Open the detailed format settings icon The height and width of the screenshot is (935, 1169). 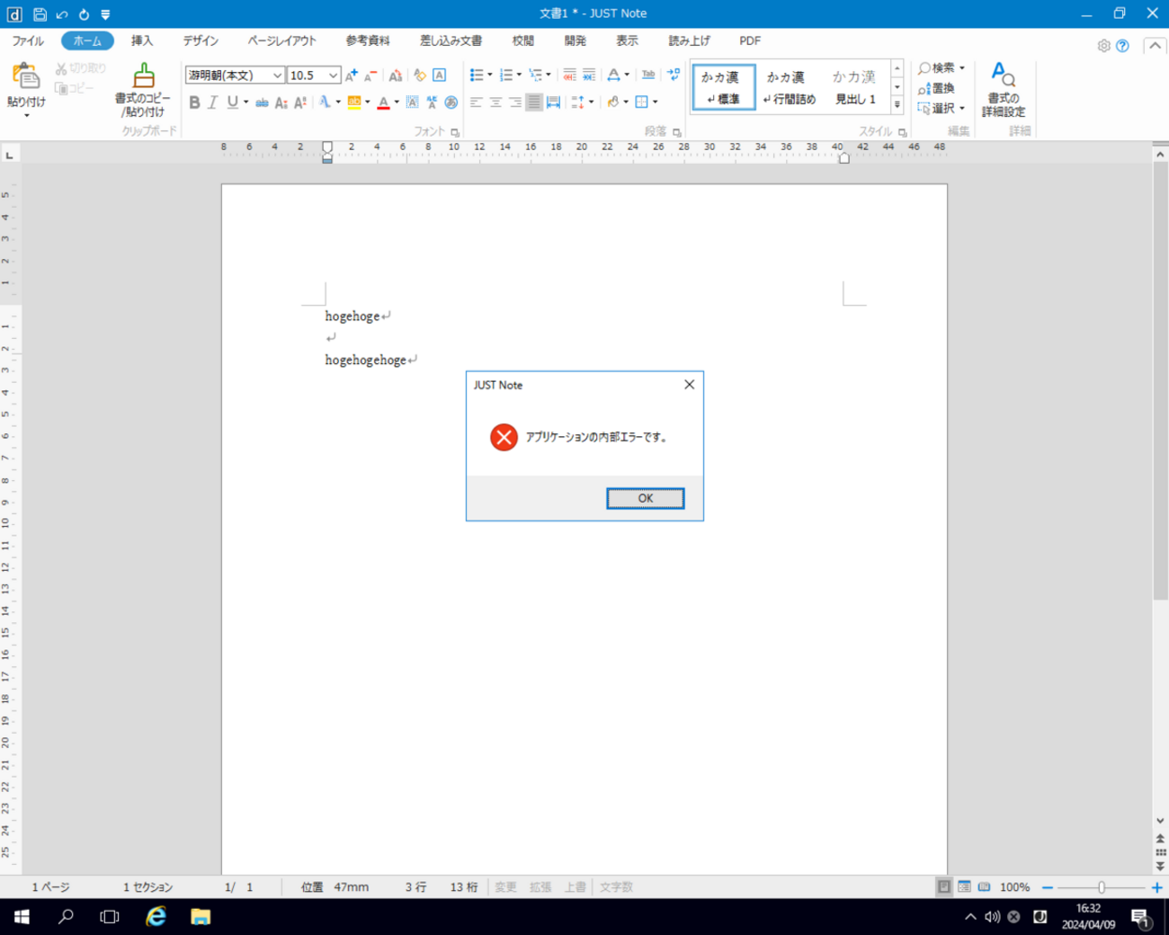pos(1003,76)
